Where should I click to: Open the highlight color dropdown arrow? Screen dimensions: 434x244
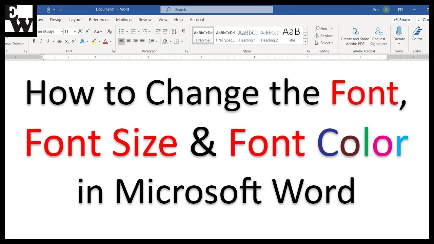click(99, 41)
